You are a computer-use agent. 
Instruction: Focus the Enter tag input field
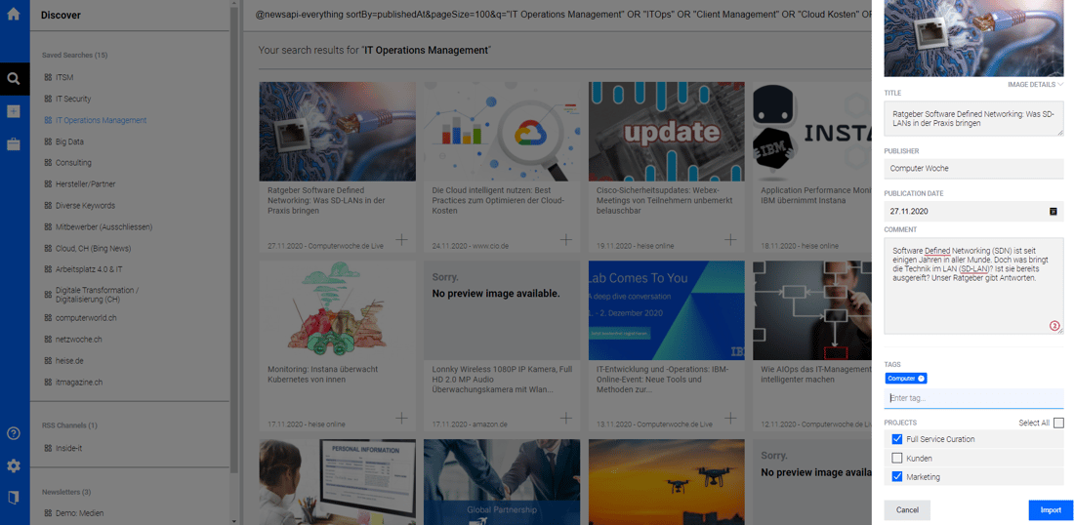point(972,398)
